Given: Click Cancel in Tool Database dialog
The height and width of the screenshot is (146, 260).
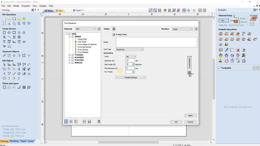Looking at the screenshot, I should click(190, 122).
